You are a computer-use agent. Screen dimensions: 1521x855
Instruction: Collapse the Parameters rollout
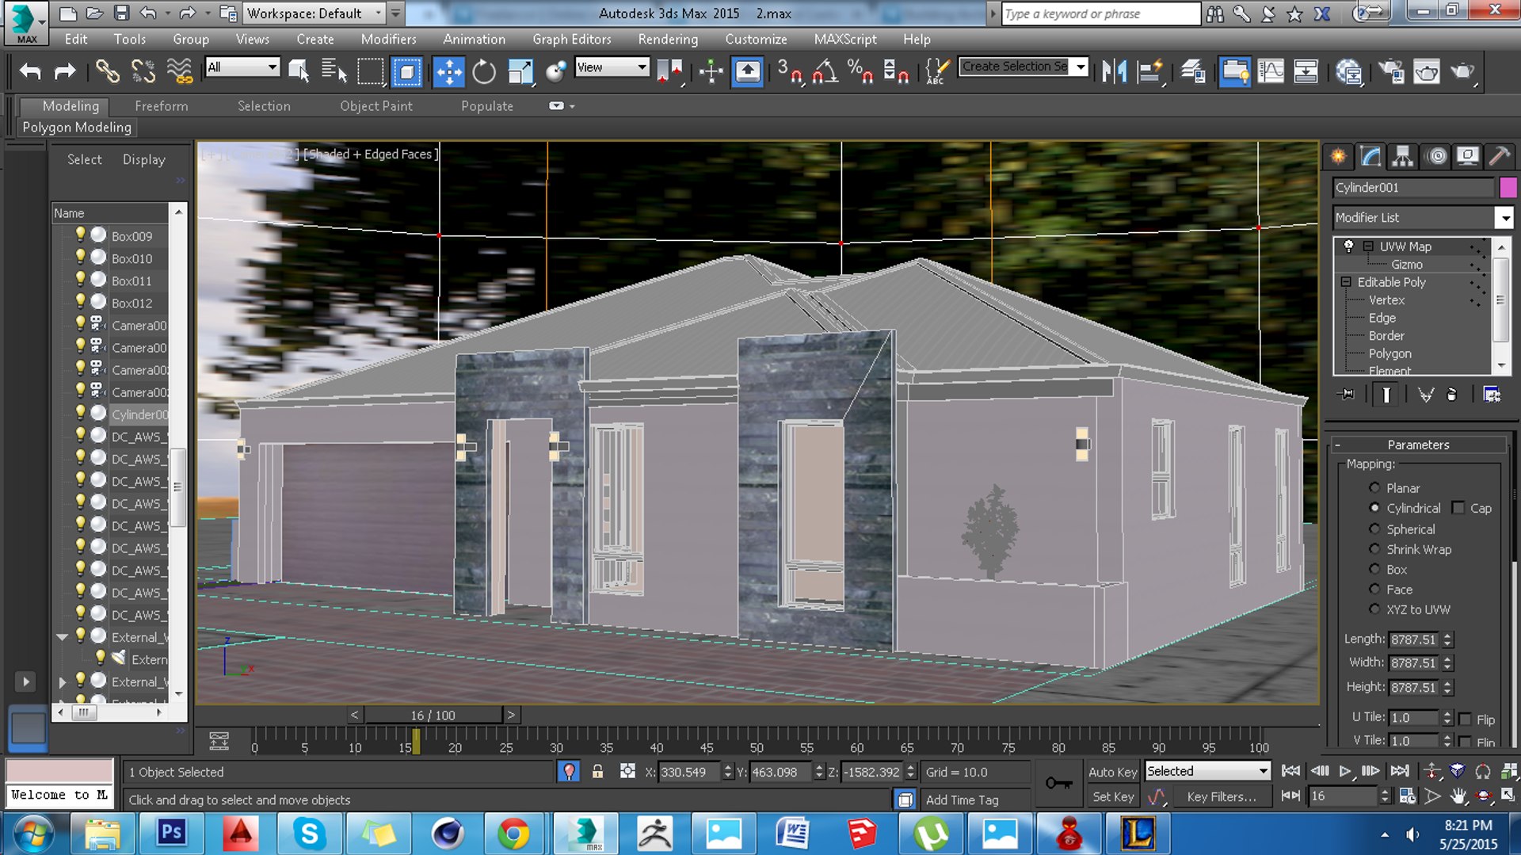[1418, 445]
